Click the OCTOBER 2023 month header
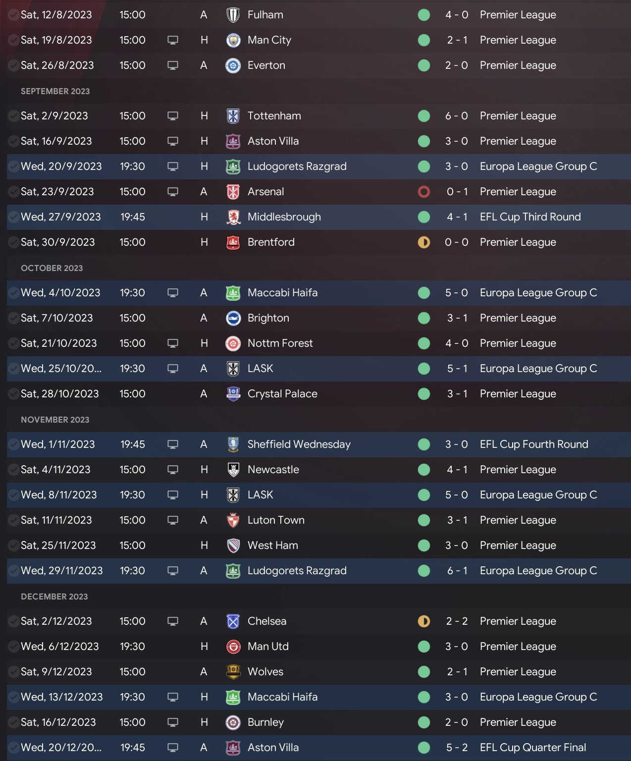 (x=52, y=268)
